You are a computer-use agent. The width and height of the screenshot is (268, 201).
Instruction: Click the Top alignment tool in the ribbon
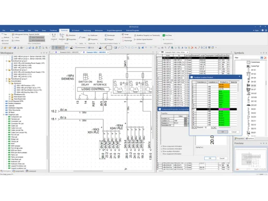(x=4, y=34)
